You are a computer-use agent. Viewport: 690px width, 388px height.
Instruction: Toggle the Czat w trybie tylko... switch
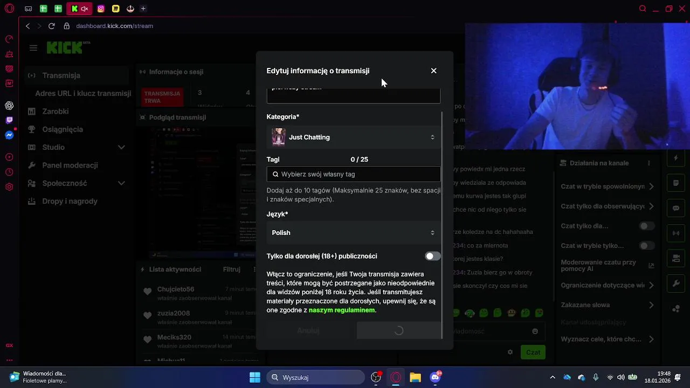[x=647, y=246]
